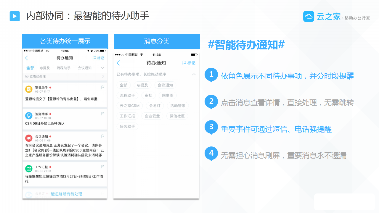Tap red 会议通知 megaphone icon
379x213 pixels.
point(29,138)
